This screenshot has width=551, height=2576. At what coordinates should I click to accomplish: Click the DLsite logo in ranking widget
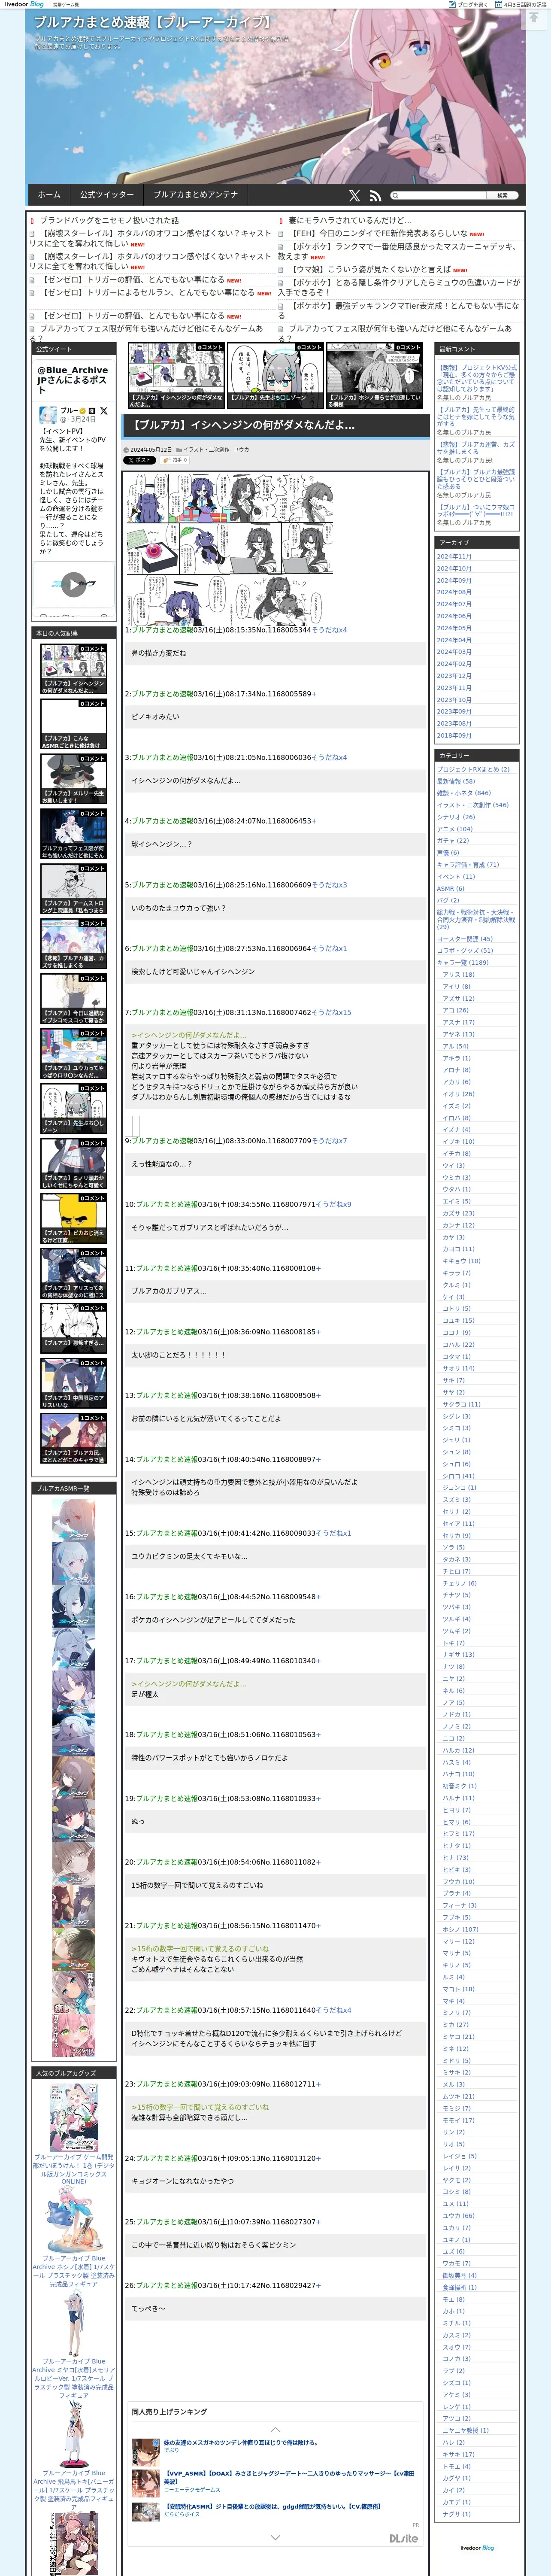pos(403,2538)
